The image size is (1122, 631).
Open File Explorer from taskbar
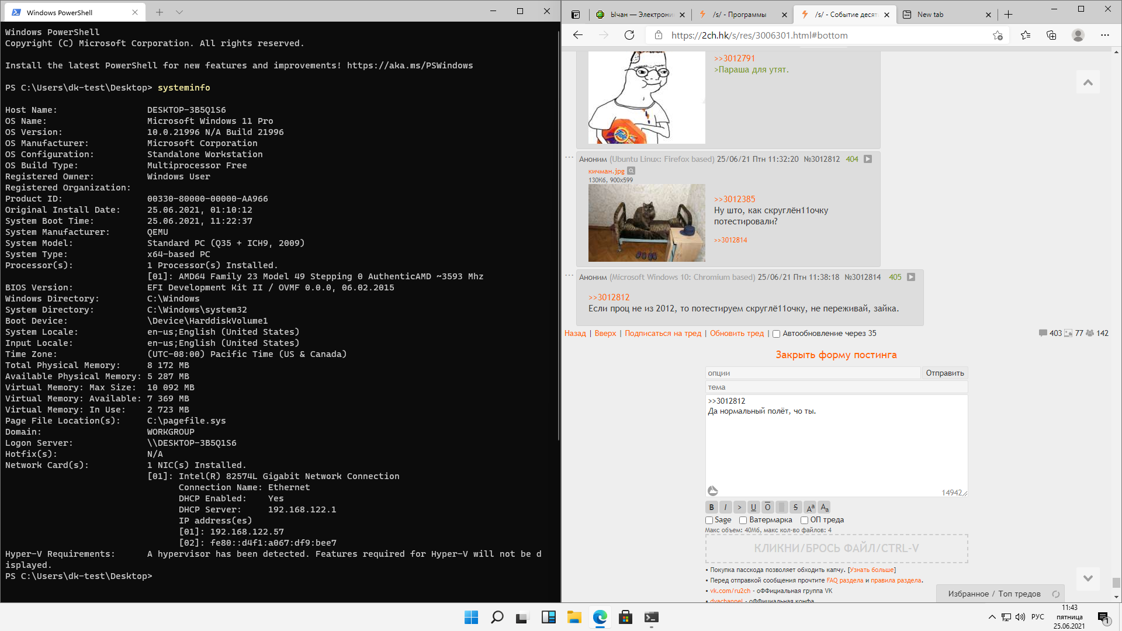(x=574, y=617)
